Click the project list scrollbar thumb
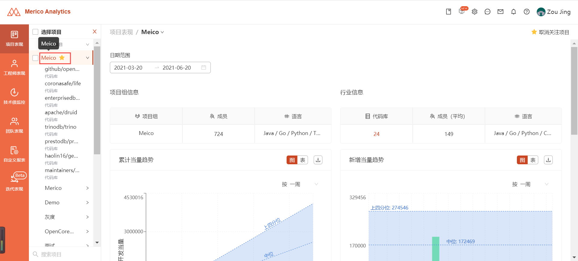Viewport: 578px width, 261px height. coord(97,100)
